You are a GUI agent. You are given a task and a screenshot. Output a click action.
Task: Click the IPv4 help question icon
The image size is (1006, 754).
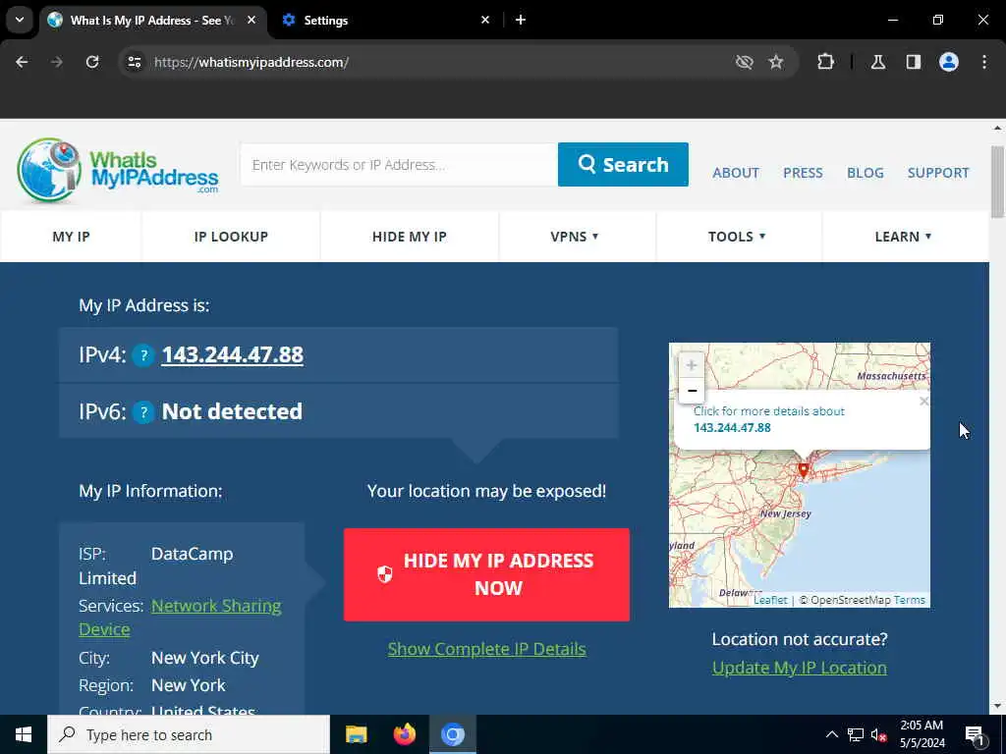143,355
